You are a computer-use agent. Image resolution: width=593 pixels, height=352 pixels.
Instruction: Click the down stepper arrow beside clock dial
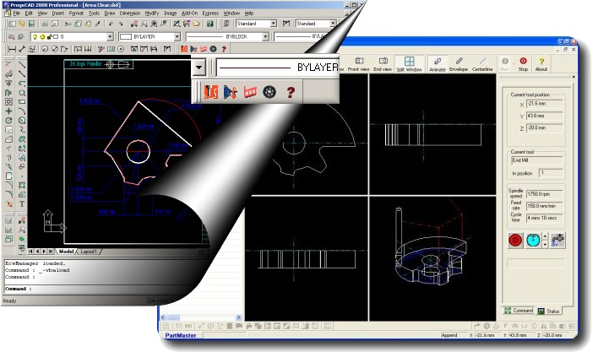(x=545, y=244)
